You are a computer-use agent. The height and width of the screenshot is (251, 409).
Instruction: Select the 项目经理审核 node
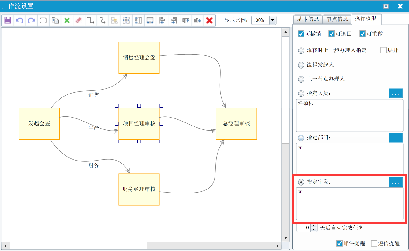point(139,124)
